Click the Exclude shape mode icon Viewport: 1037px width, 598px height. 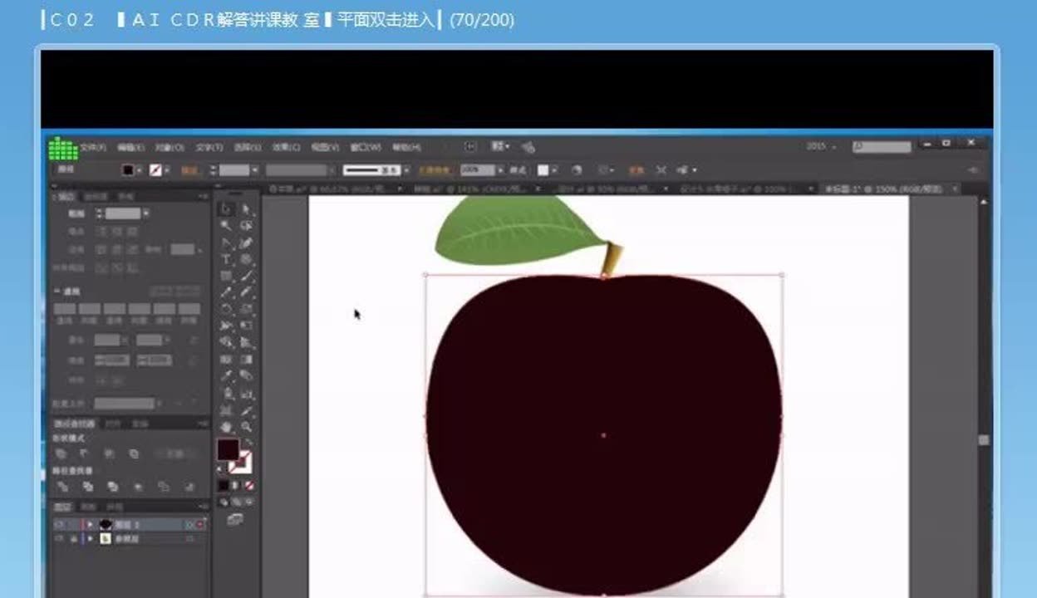tap(134, 453)
